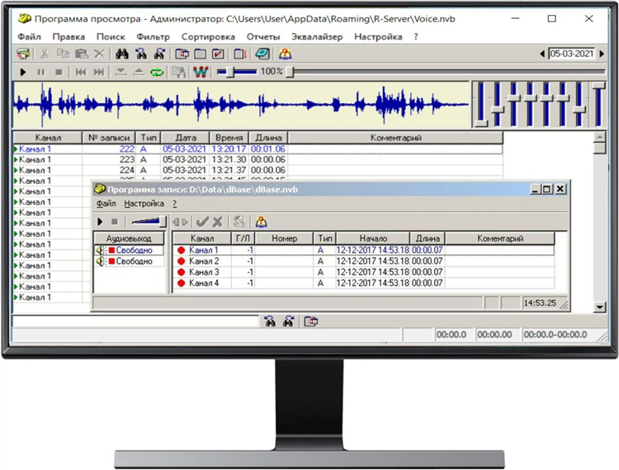Viewport: 619px width, 470px height.
Task: Click the sort icon with red arrow
Action: [240, 54]
